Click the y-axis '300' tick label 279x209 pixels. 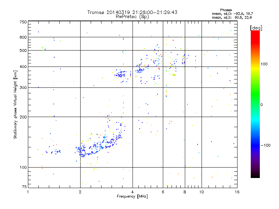tap(23, 88)
